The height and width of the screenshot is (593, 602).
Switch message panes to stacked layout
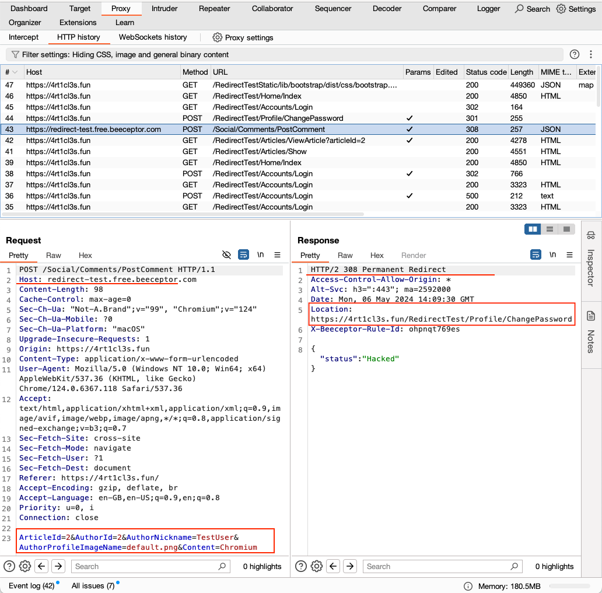pyautogui.click(x=549, y=229)
